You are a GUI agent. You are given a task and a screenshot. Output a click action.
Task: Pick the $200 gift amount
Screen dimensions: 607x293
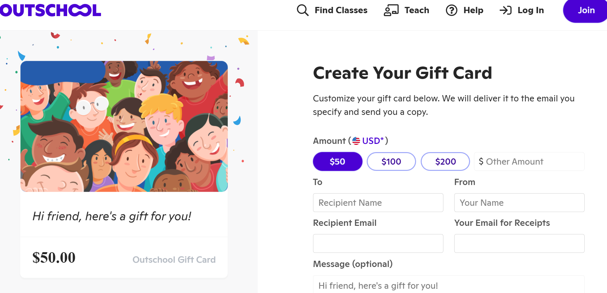(445, 162)
